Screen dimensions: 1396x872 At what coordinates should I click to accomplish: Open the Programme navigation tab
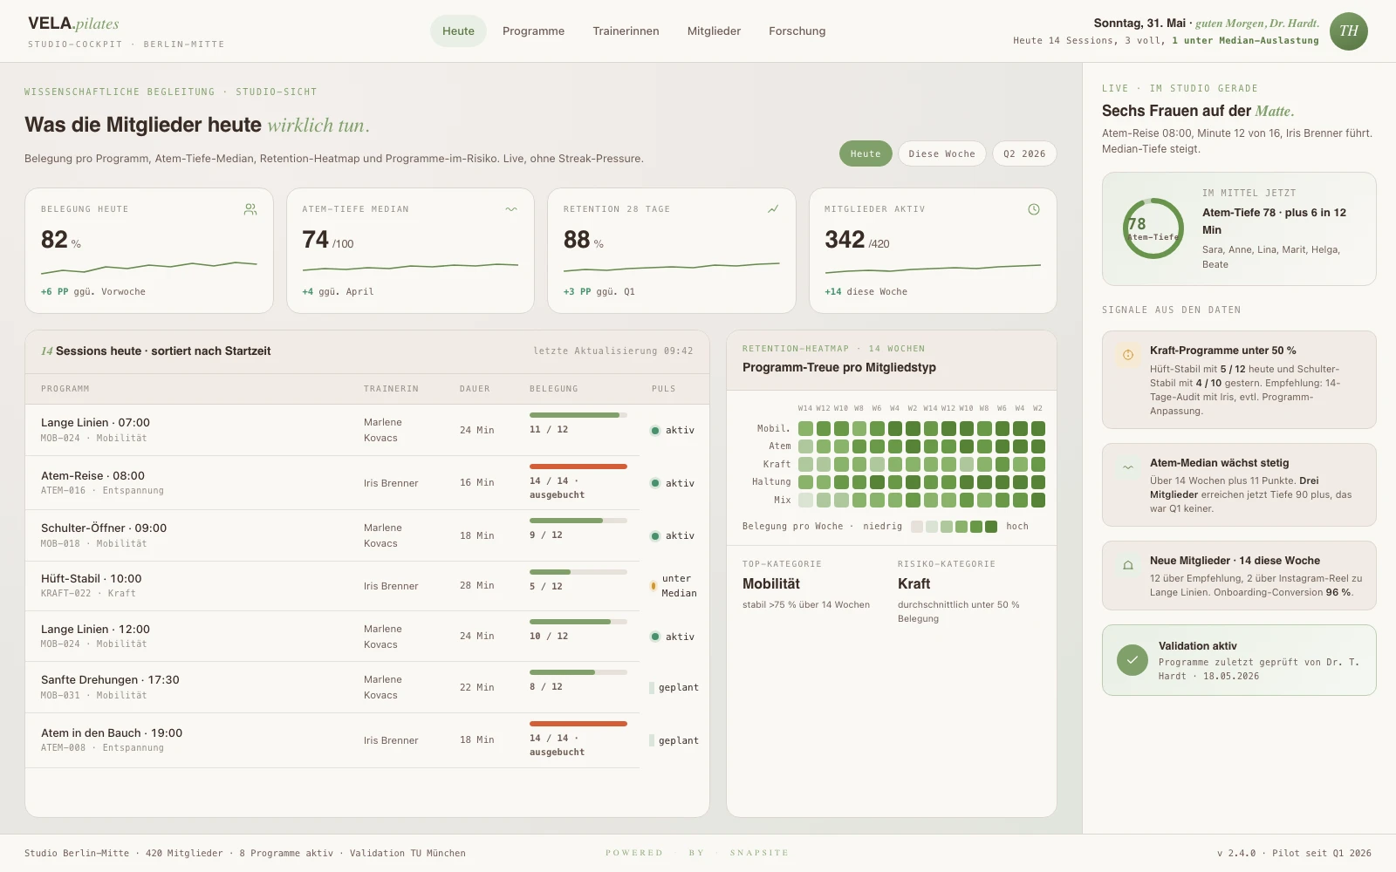tap(533, 31)
